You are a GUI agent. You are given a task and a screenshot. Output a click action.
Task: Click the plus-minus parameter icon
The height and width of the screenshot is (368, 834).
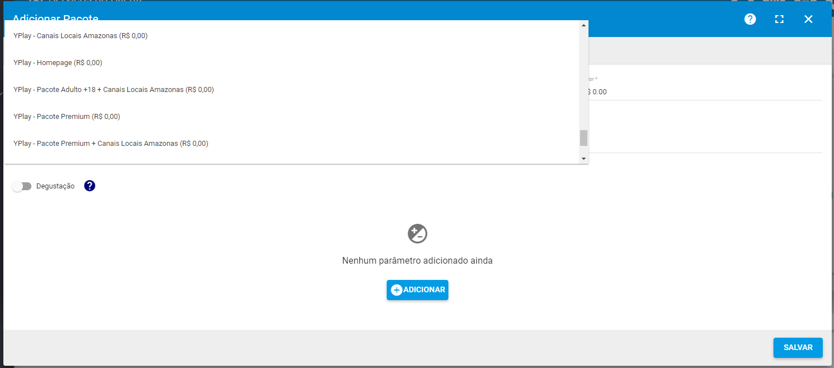point(418,233)
